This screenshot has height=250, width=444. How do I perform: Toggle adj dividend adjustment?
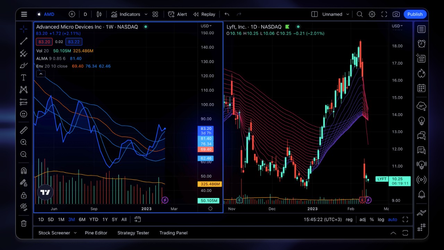[x=362, y=219]
